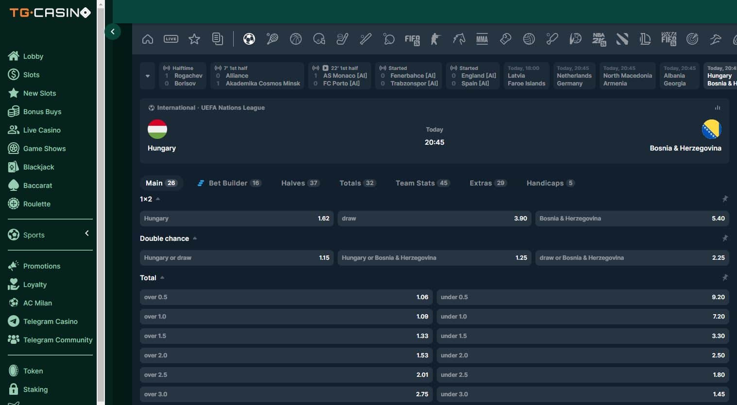Select under 0.5 goals at 9.20

[583, 297]
